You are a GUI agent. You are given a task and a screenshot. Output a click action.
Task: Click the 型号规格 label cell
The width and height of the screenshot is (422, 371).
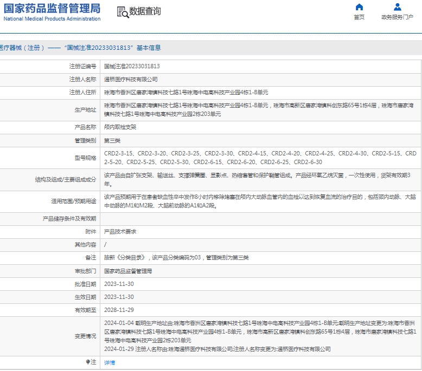click(50, 158)
